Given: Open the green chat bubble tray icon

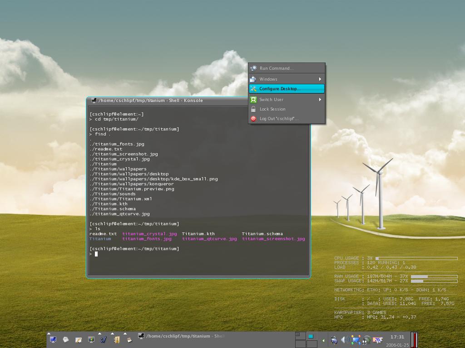Looking at the screenshot, I should tap(367, 340).
